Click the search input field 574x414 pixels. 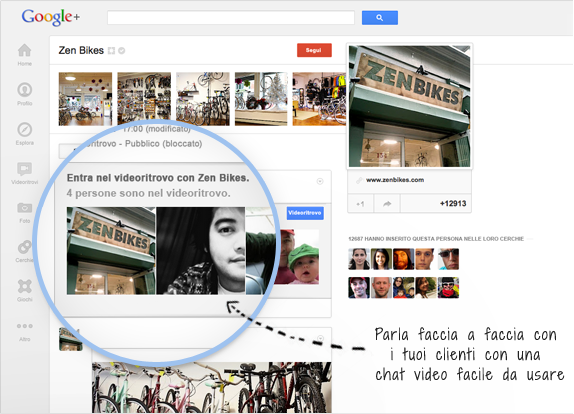231,18
